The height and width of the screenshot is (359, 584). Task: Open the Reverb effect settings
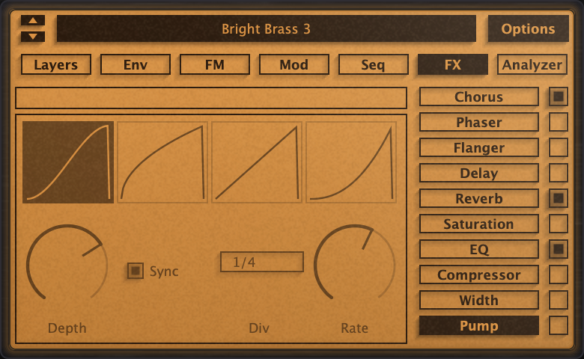pos(478,198)
